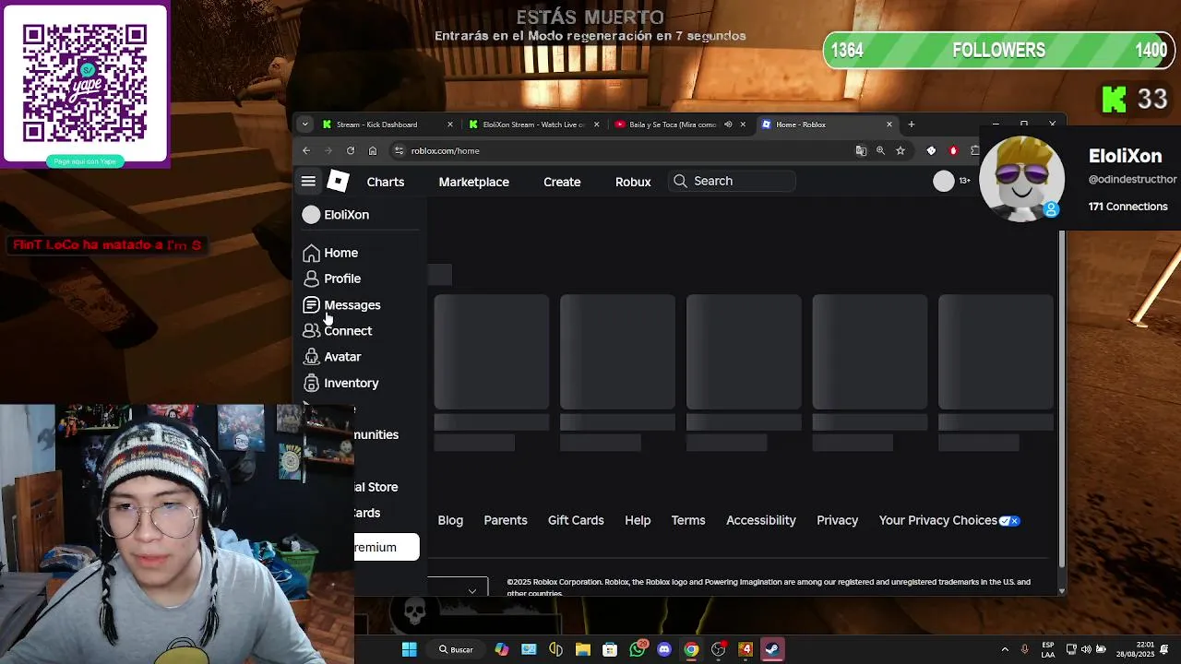This screenshot has height=664, width=1181.
Task: Go back with the browser back arrow
Action: click(x=306, y=150)
